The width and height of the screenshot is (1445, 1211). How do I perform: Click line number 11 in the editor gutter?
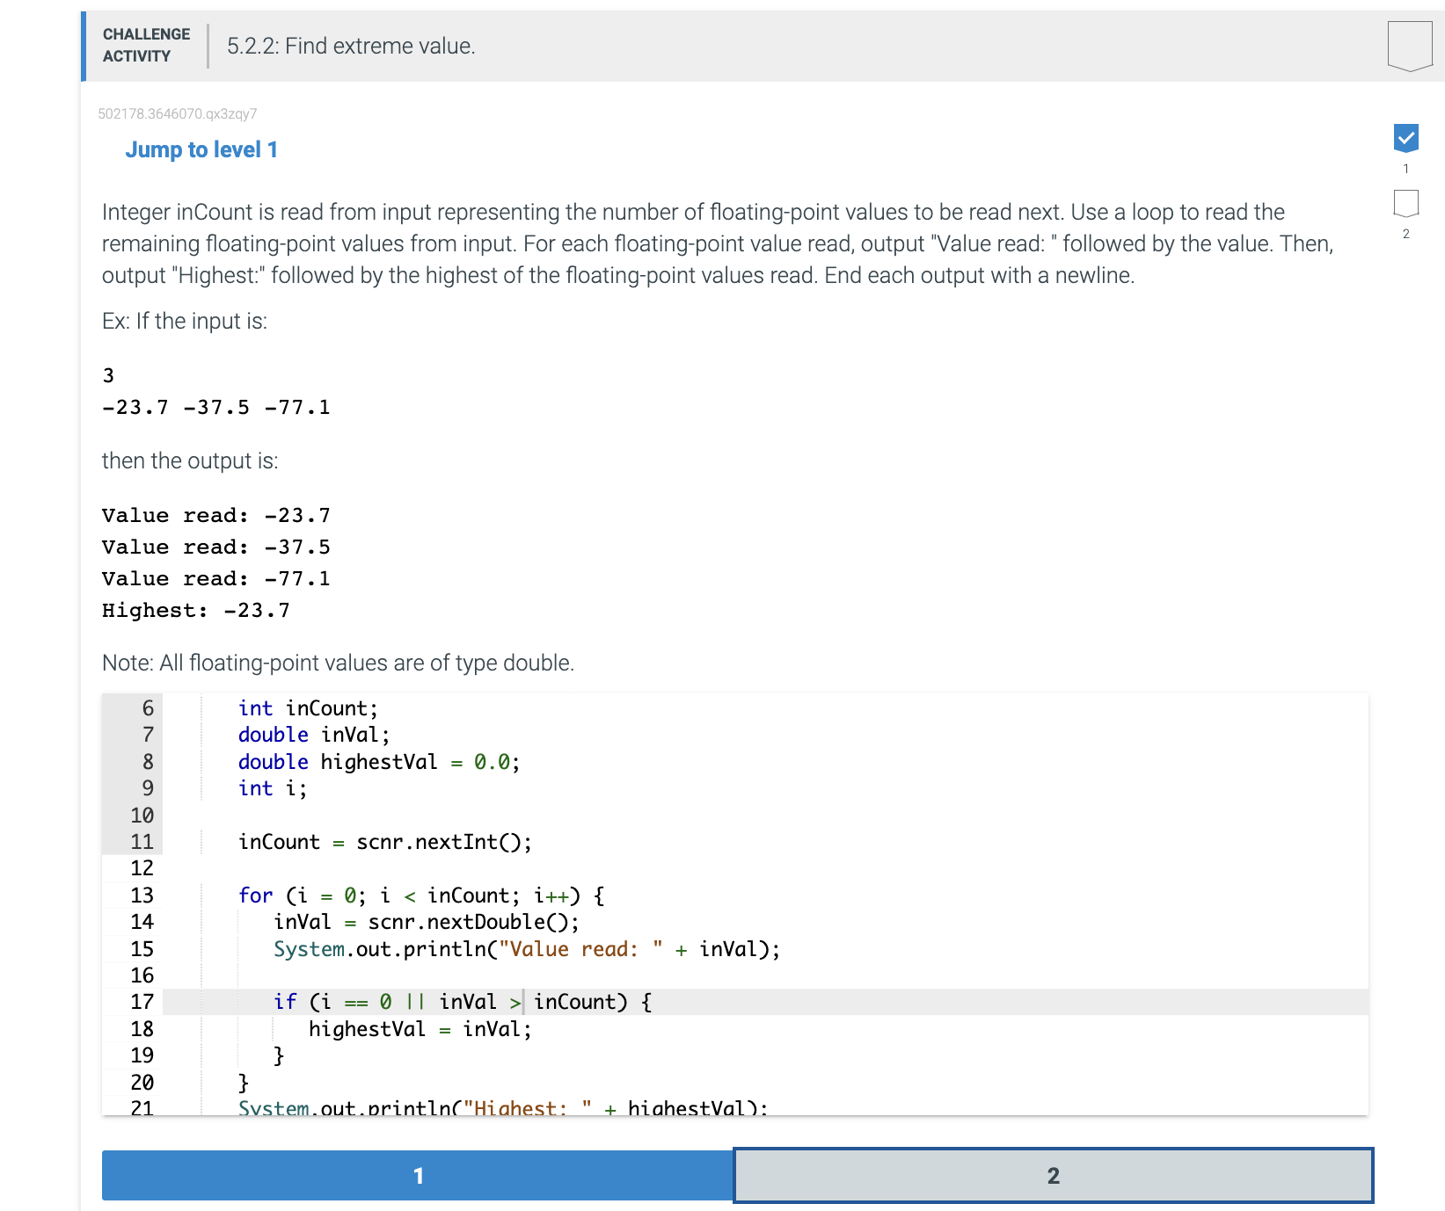(142, 841)
